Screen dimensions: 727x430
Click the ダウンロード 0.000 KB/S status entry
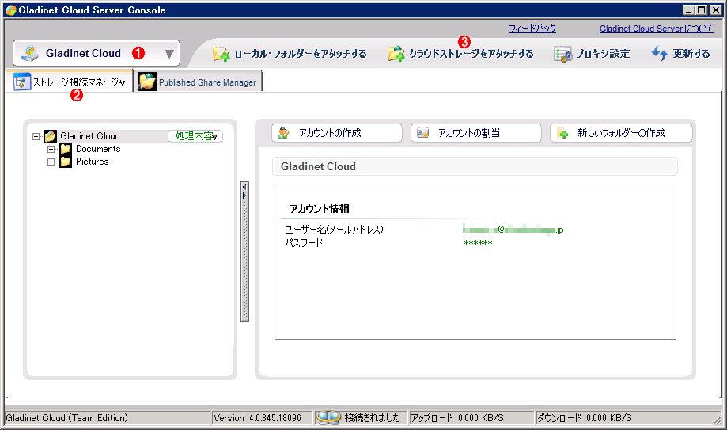click(x=584, y=418)
